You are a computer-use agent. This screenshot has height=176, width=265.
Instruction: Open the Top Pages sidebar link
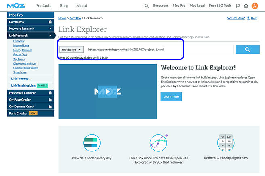(19, 59)
